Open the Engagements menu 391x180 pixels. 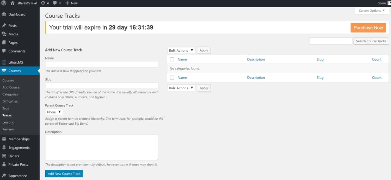click(x=19, y=148)
